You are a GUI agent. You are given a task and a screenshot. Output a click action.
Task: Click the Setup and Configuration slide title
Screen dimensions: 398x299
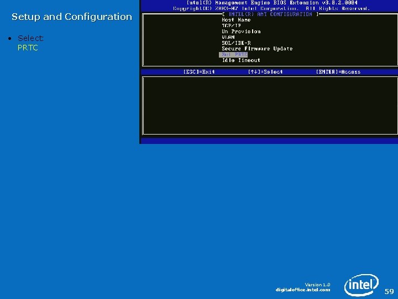72,17
